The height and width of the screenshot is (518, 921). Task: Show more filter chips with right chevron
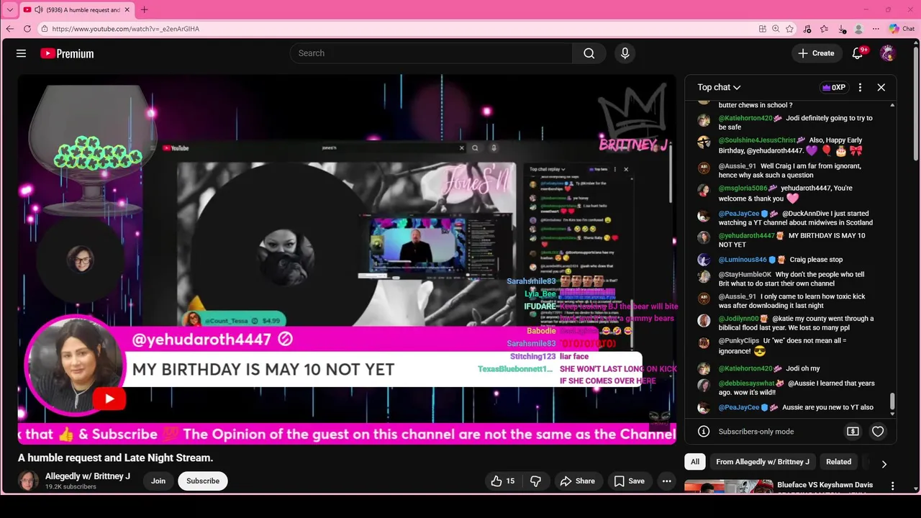pos(884,464)
